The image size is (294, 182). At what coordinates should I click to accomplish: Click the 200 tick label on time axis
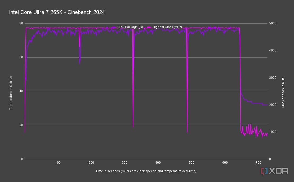click(x=91, y=162)
